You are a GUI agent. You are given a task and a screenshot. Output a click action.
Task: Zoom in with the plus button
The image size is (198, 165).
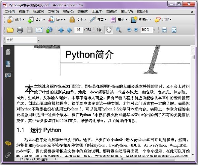[136, 30]
